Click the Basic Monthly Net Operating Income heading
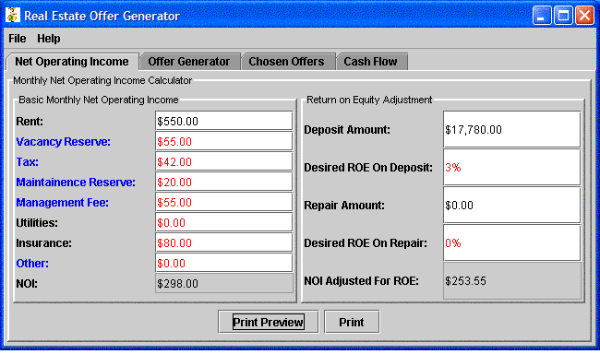Screen dimensions: 600x354 (99, 100)
